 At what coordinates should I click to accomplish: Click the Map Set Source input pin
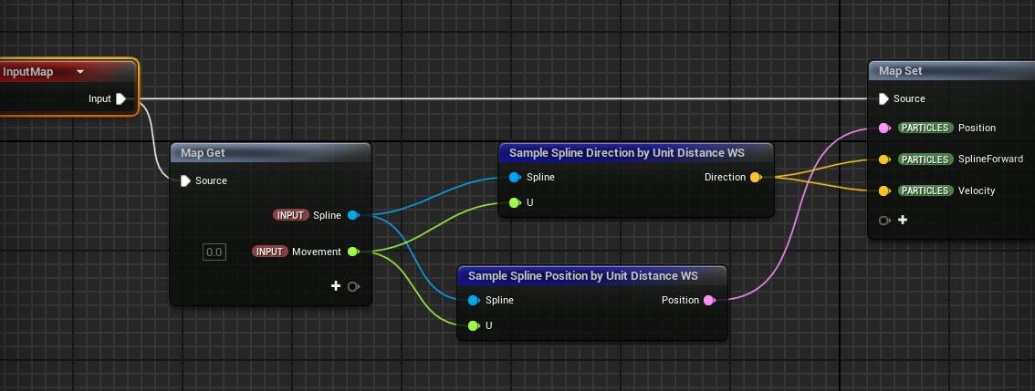click(883, 98)
